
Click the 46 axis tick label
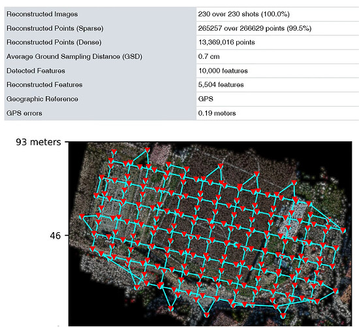[x=55, y=235]
